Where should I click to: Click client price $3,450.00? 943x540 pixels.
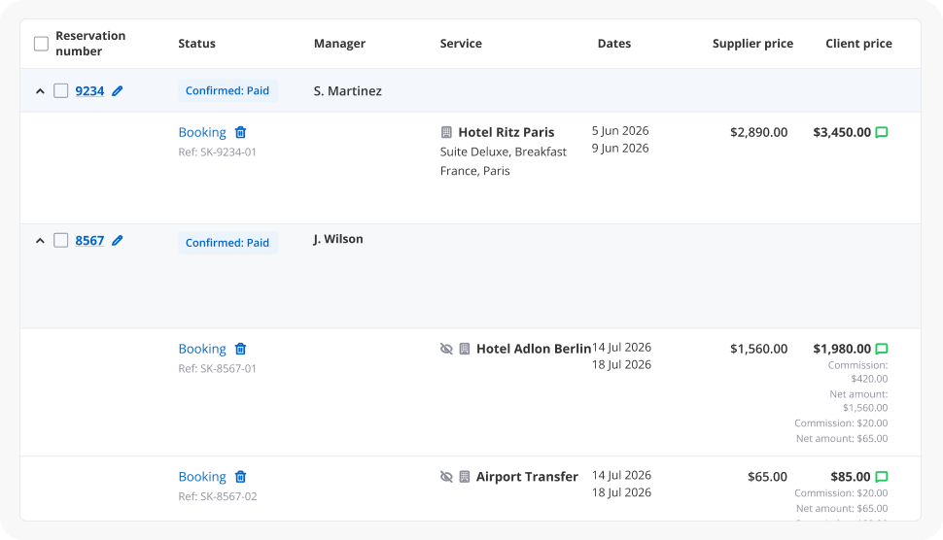click(842, 132)
